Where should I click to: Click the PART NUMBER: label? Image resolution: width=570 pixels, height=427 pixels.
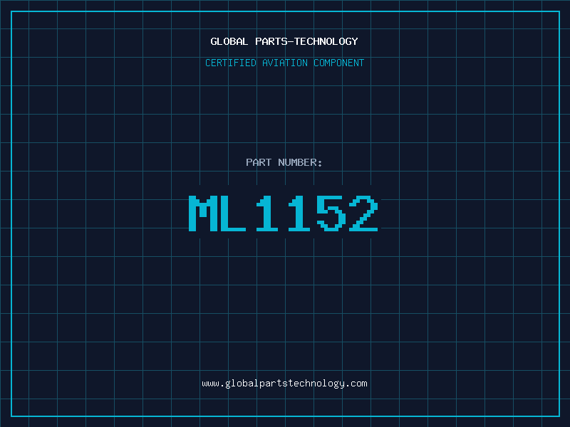[284, 162]
